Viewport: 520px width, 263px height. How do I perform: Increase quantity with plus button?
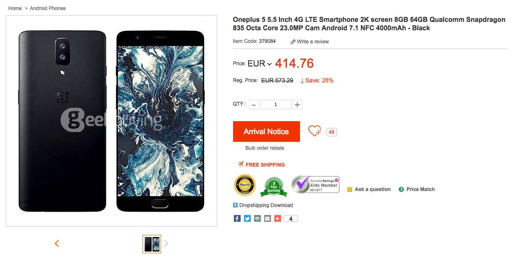coord(297,105)
